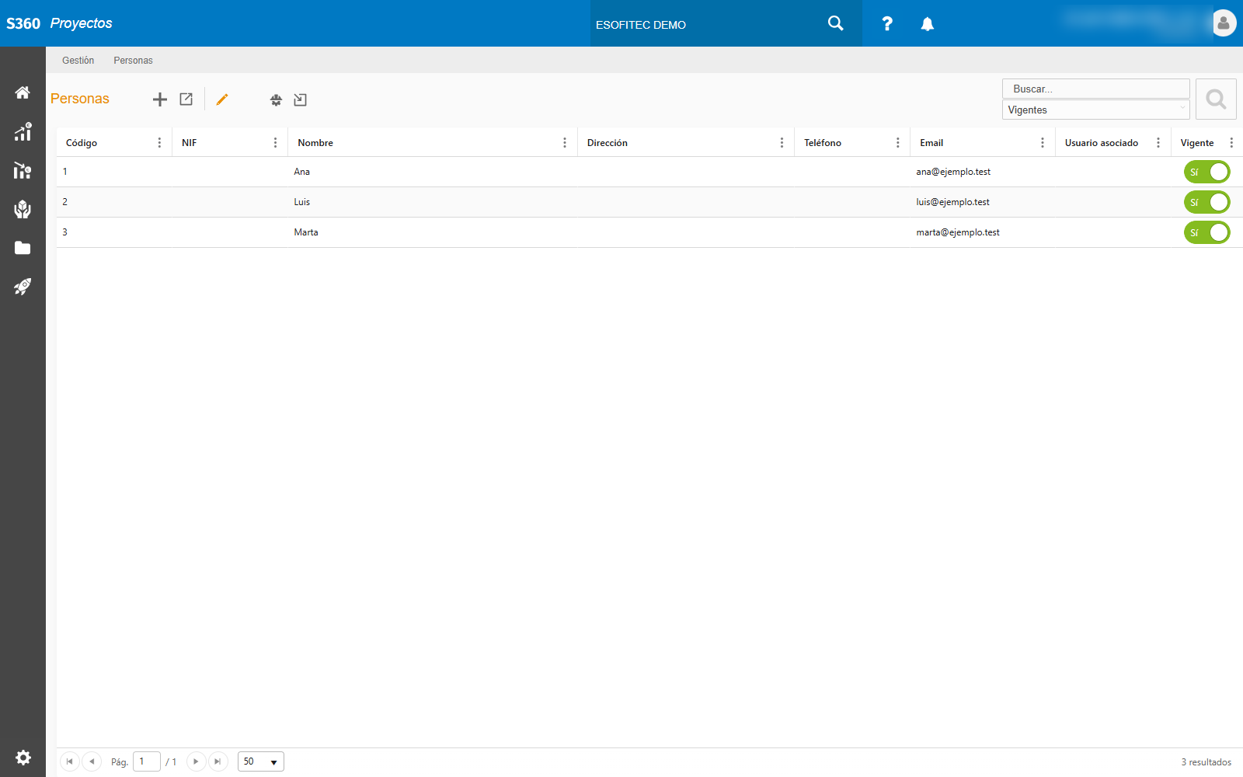Sort by Código column header
This screenshot has width=1243, height=777.
[82, 143]
